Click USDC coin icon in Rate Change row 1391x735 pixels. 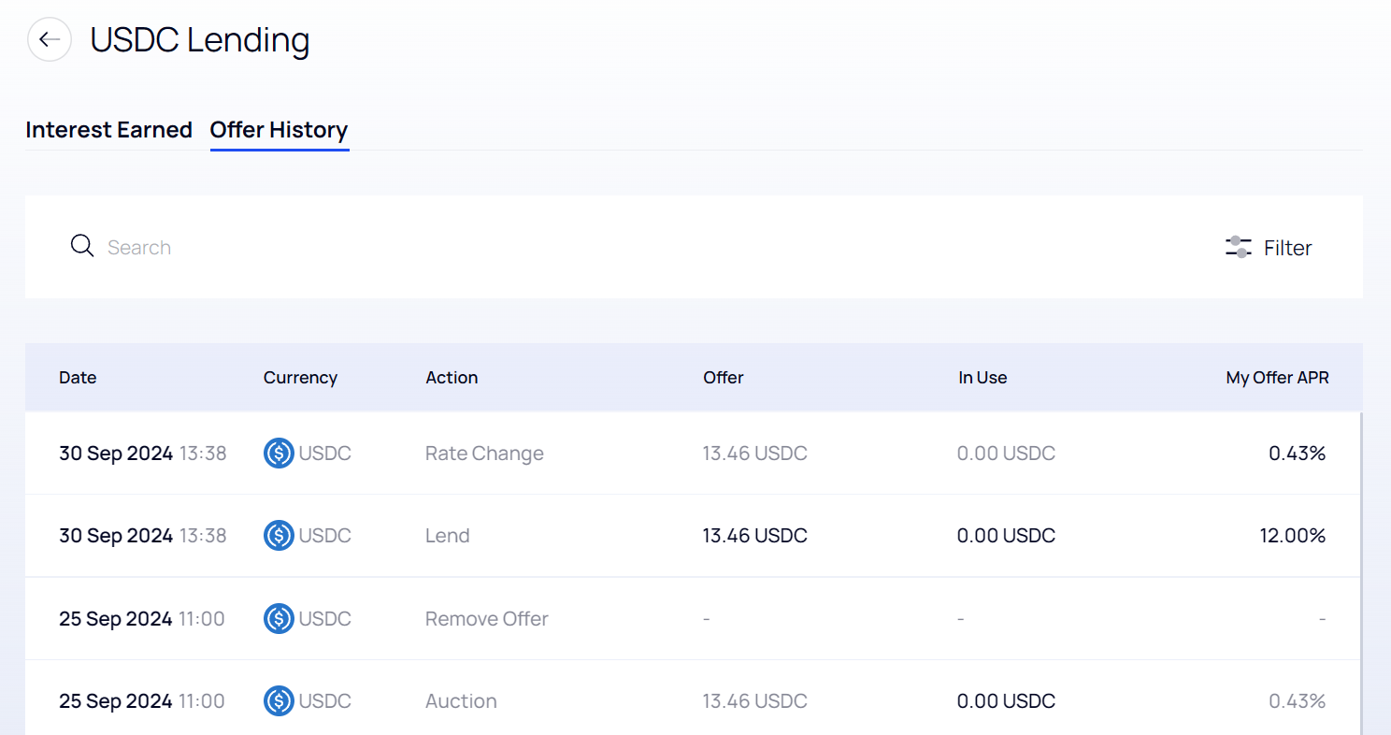(x=279, y=454)
